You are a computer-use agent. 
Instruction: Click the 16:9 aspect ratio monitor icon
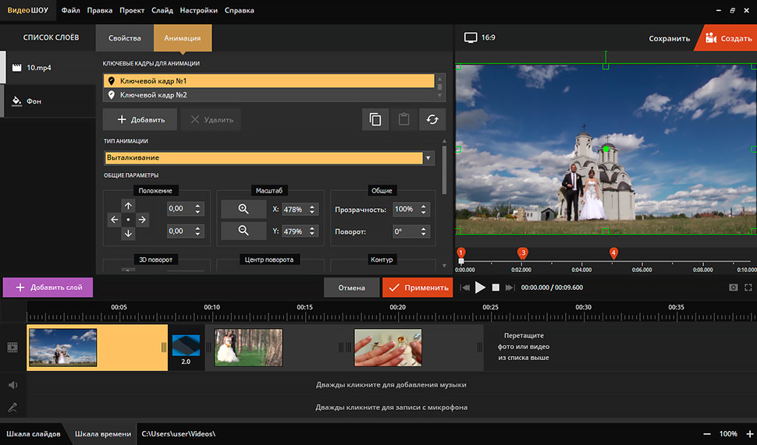(x=471, y=37)
